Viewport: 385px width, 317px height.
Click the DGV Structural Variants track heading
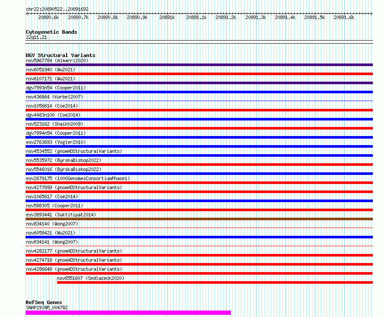(x=61, y=55)
